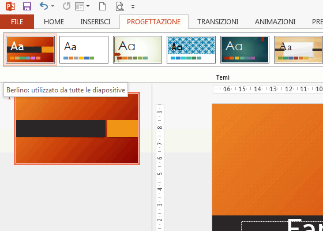This screenshot has width=323, height=231.
Task: Open the ANIMAZIONI tab
Action: point(275,22)
